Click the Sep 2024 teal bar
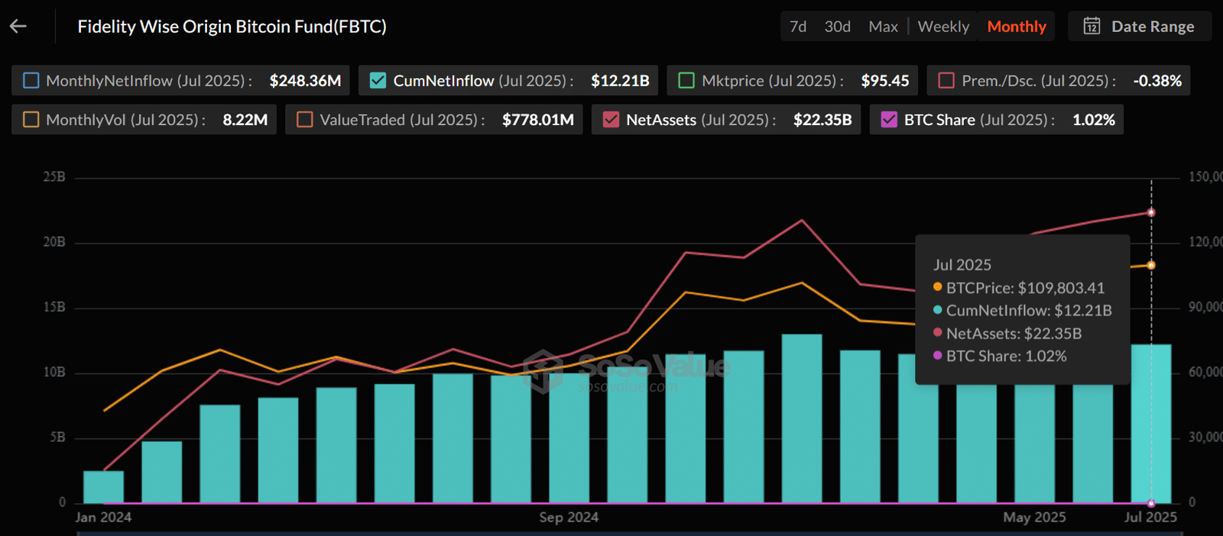The width and height of the screenshot is (1223, 536). coord(569,438)
